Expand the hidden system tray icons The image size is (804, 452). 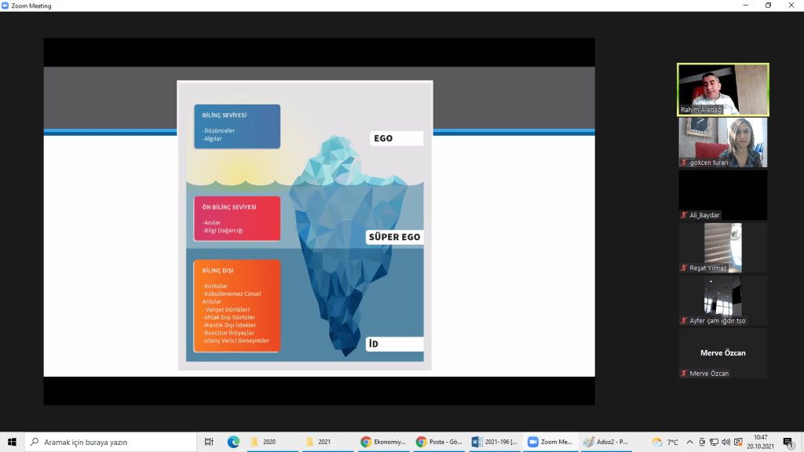click(689, 442)
